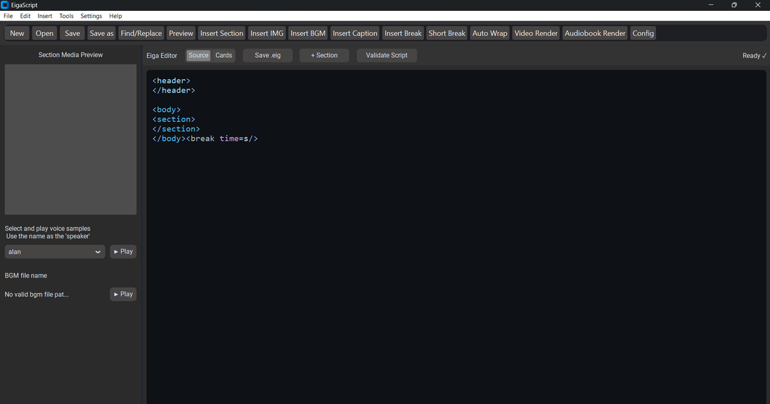Click the Ready status indicator

pos(755,56)
